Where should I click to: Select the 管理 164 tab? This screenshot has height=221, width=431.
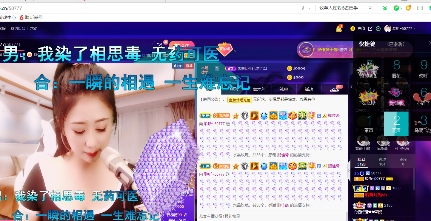coord(382,162)
